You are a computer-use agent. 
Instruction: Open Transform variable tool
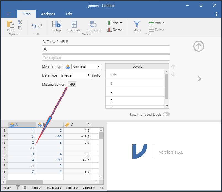pos(93,26)
